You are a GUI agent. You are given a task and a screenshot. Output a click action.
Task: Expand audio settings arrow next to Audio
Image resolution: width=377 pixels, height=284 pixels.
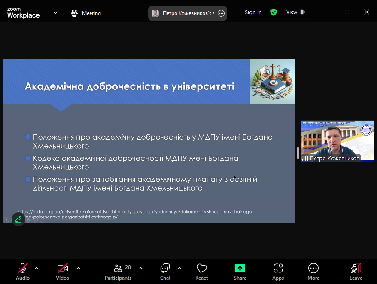tap(36, 268)
